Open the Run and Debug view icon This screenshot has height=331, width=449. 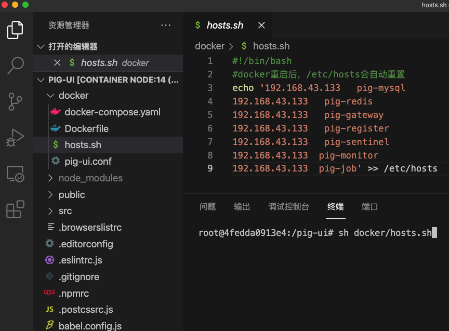[x=15, y=138]
